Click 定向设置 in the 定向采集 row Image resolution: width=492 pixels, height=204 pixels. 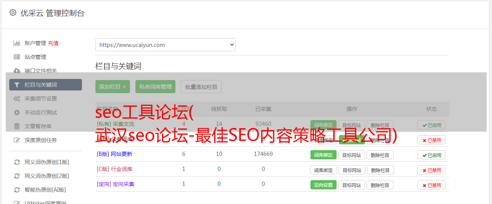click(324, 185)
